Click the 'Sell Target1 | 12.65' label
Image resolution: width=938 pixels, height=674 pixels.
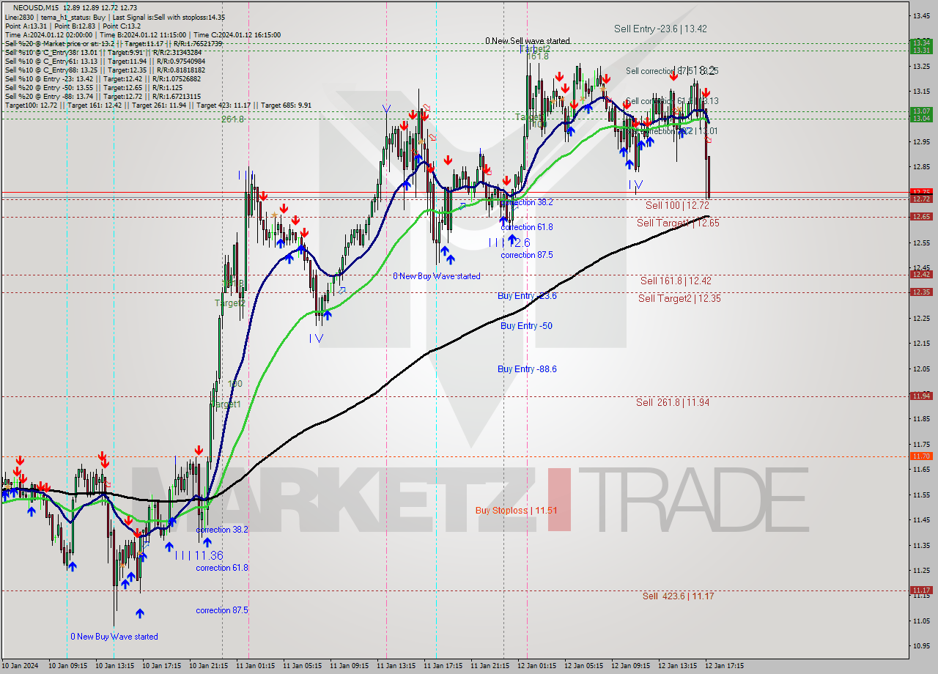point(678,223)
